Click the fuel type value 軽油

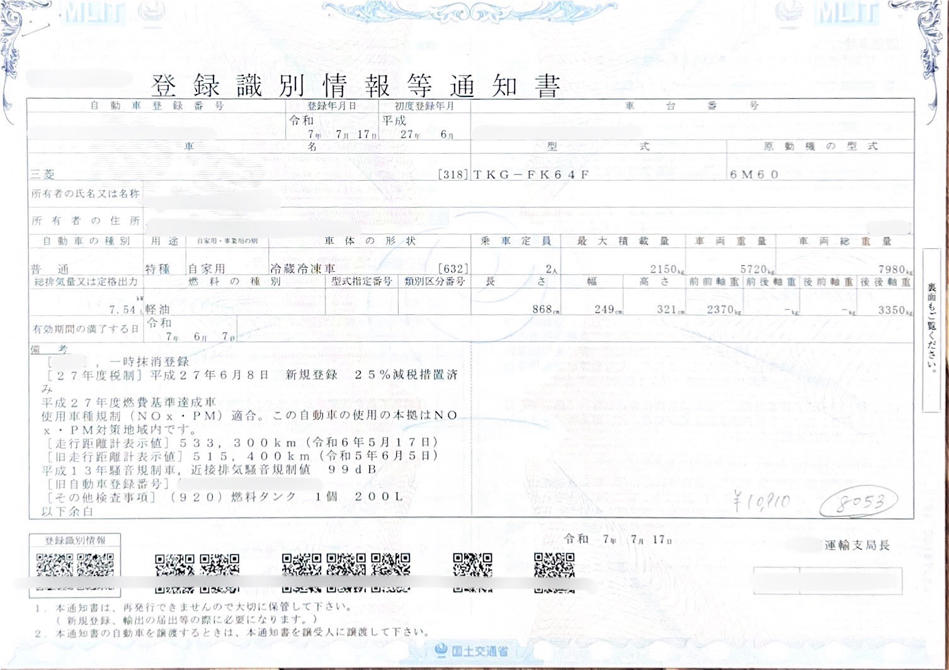(157, 309)
